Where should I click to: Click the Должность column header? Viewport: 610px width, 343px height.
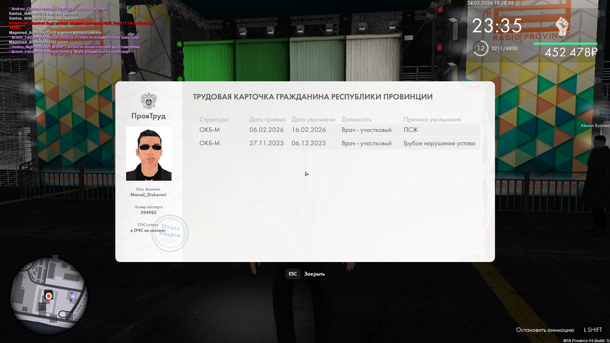pyautogui.click(x=356, y=119)
